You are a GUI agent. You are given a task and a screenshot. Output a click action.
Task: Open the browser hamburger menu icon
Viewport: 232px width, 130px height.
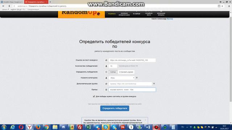(x=220, y=2)
